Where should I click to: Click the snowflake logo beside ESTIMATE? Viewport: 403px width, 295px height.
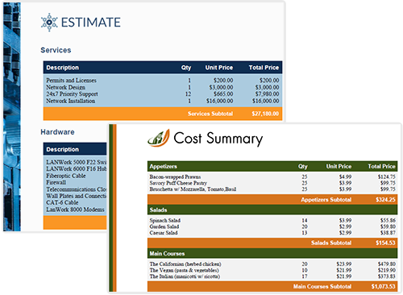tap(49, 23)
